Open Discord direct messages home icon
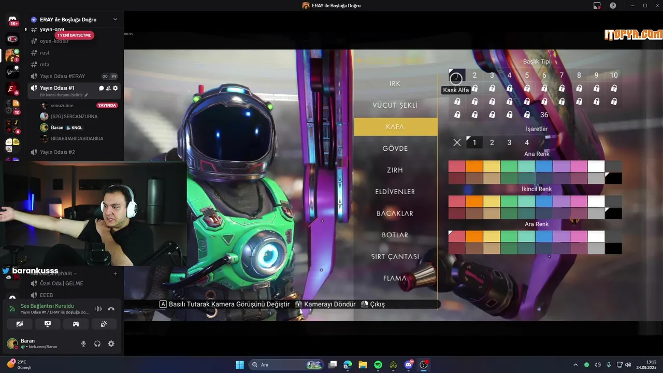The width and height of the screenshot is (663, 373). [12, 20]
